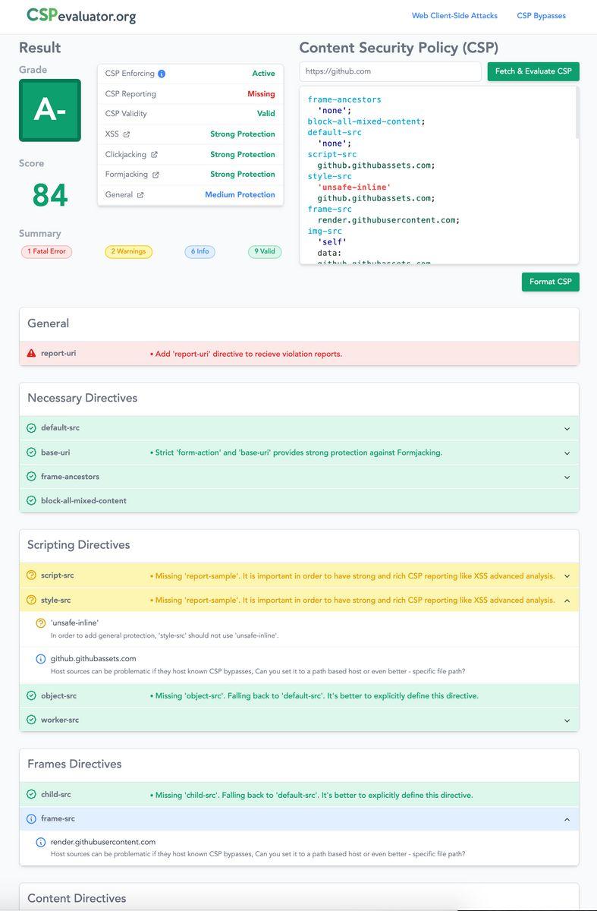597x911 pixels.
Task: Click the Format CSP button
Action: [x=550, y=282]
